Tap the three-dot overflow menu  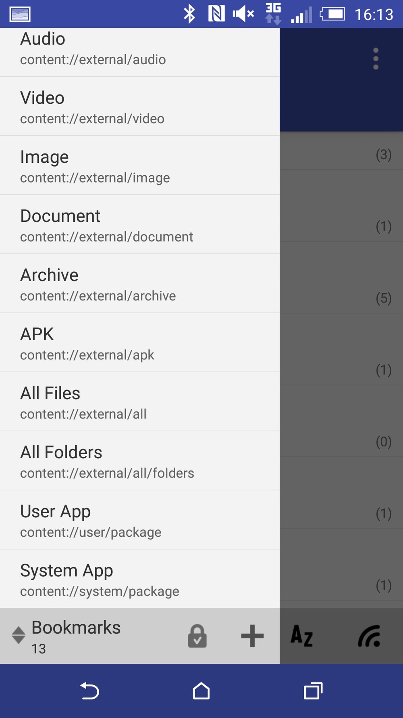point(376,59)
